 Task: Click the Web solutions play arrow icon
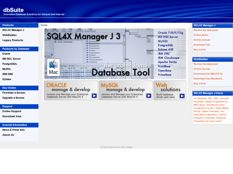point(182,96)
